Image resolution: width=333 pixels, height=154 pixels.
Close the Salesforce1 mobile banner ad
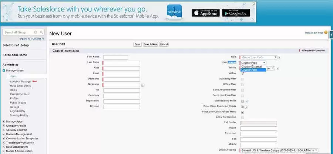click(254, 4)
